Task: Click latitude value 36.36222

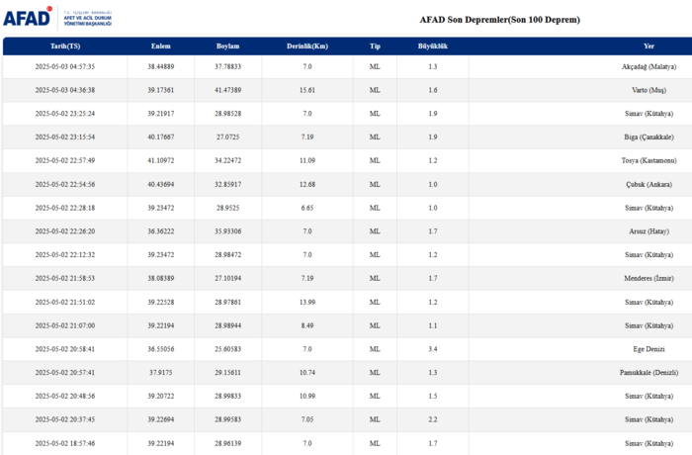Action: coord(160,231)
